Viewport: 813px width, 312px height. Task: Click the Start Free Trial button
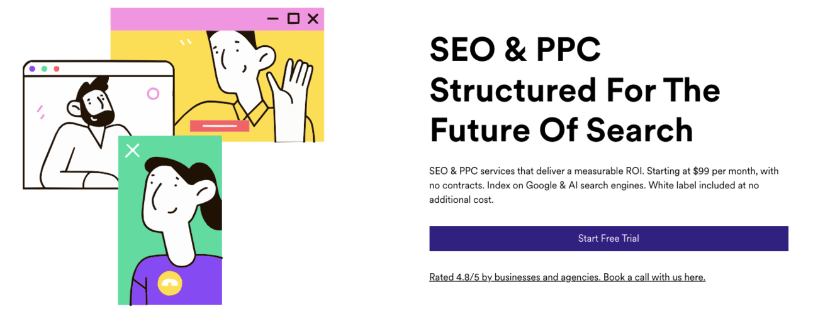pyautogui.click(x=608, y=239)
